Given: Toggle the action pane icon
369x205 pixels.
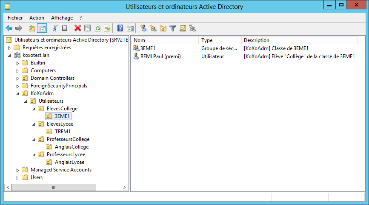Looking at the screenshot, I should [130, 28].
